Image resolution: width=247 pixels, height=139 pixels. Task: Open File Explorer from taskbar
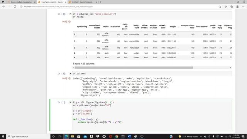click(73, 136)
